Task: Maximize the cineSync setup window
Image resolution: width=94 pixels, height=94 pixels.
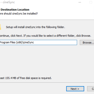Action: pos(91,2)
